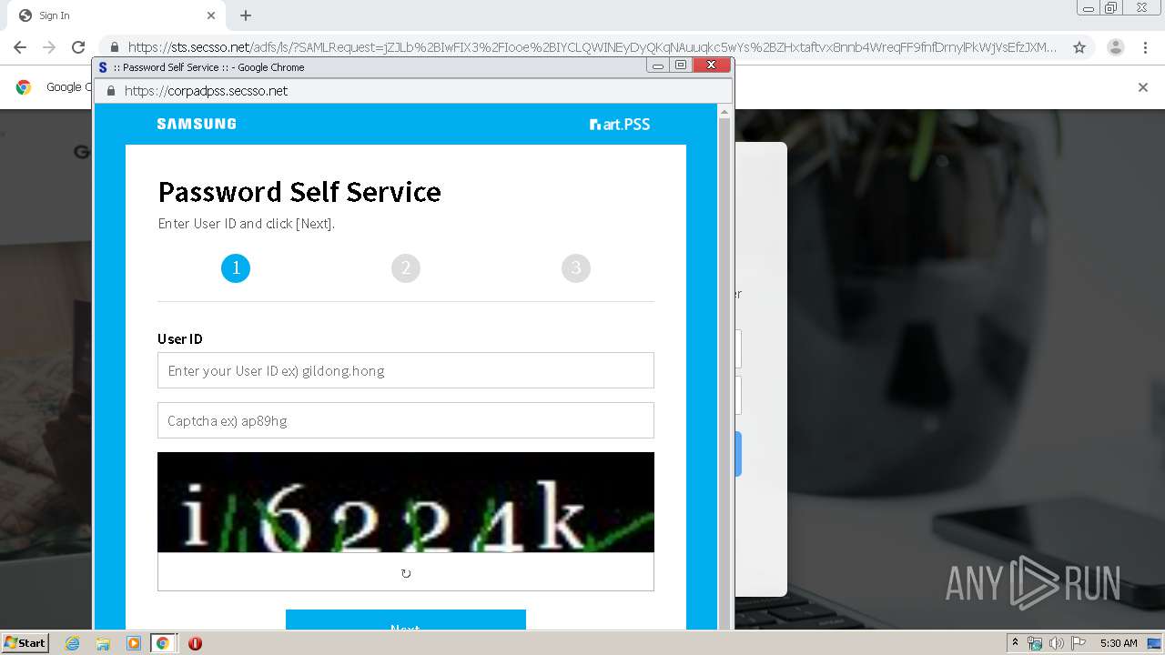Open Windows Media Player from taskbar
Viewport: 1165px width, 655px height.
pos(133,643)
